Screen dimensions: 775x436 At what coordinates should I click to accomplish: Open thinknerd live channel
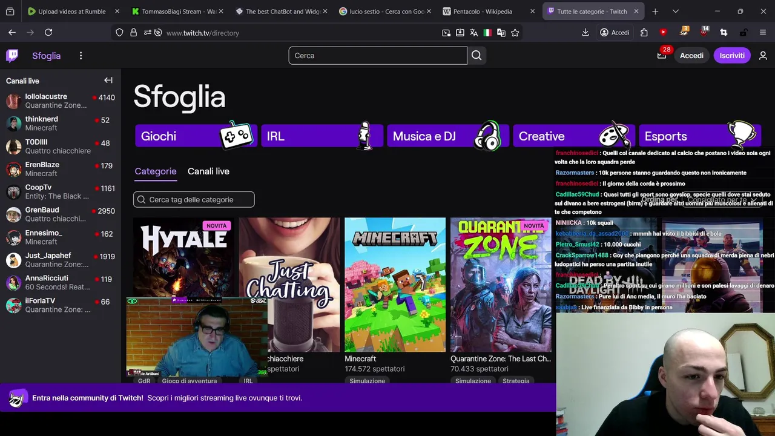point(61,124)
